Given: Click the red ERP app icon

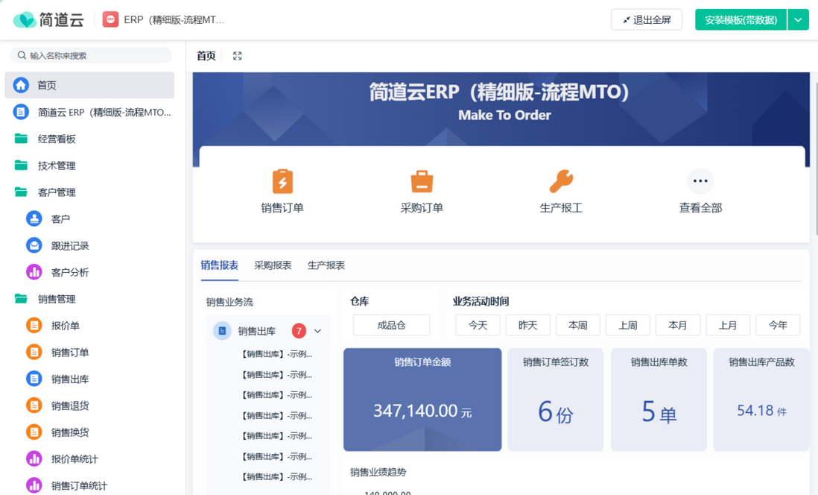Looking at the screenshot, I should [110, 20].
